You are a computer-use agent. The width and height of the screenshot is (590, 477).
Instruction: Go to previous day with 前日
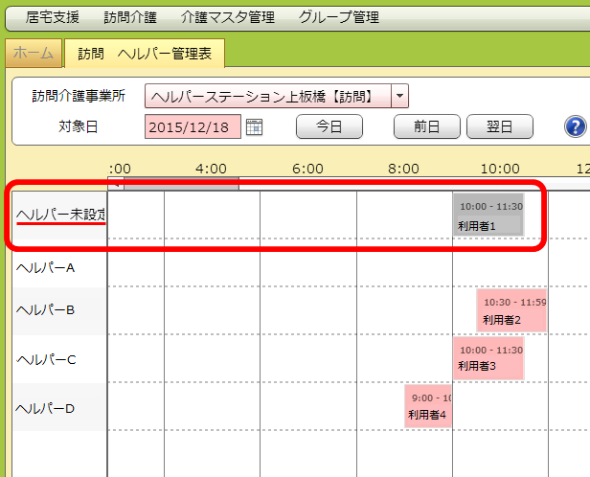coord(426,126)
